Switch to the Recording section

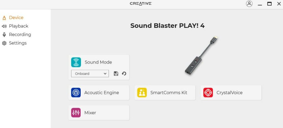pos(20,34)
